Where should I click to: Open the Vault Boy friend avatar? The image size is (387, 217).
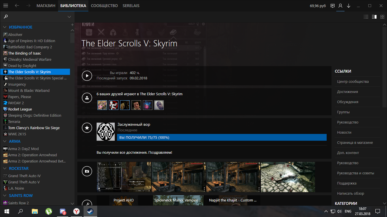click(114, 105)
